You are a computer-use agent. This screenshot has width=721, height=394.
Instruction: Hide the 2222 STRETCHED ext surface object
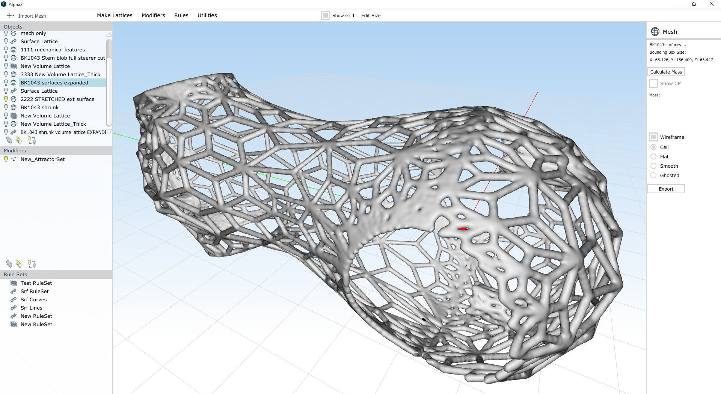tap(6, 99)
